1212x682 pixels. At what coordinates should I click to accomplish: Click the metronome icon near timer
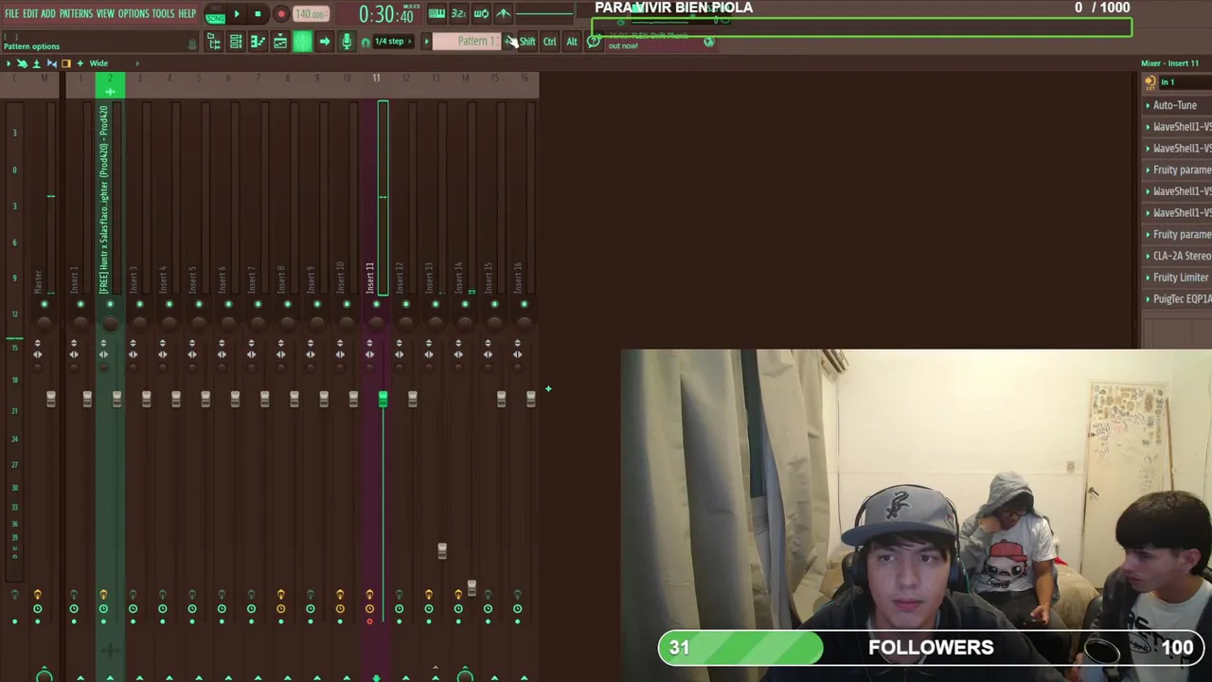503,14
